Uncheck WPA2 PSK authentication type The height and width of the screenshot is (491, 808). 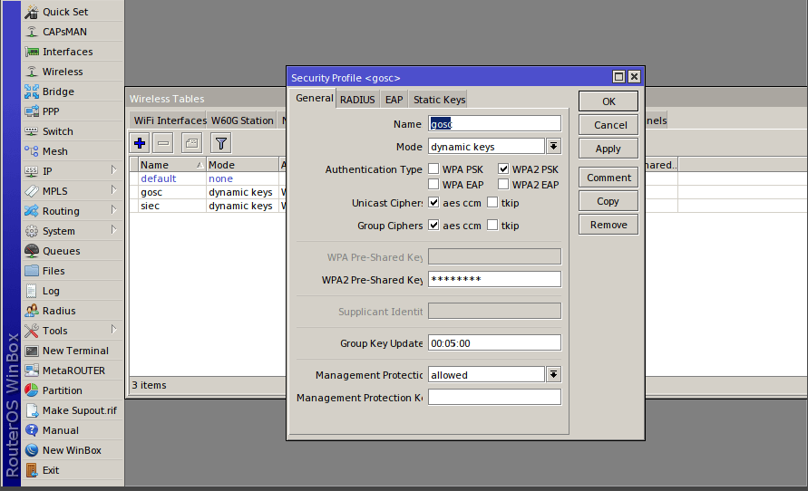503,168
